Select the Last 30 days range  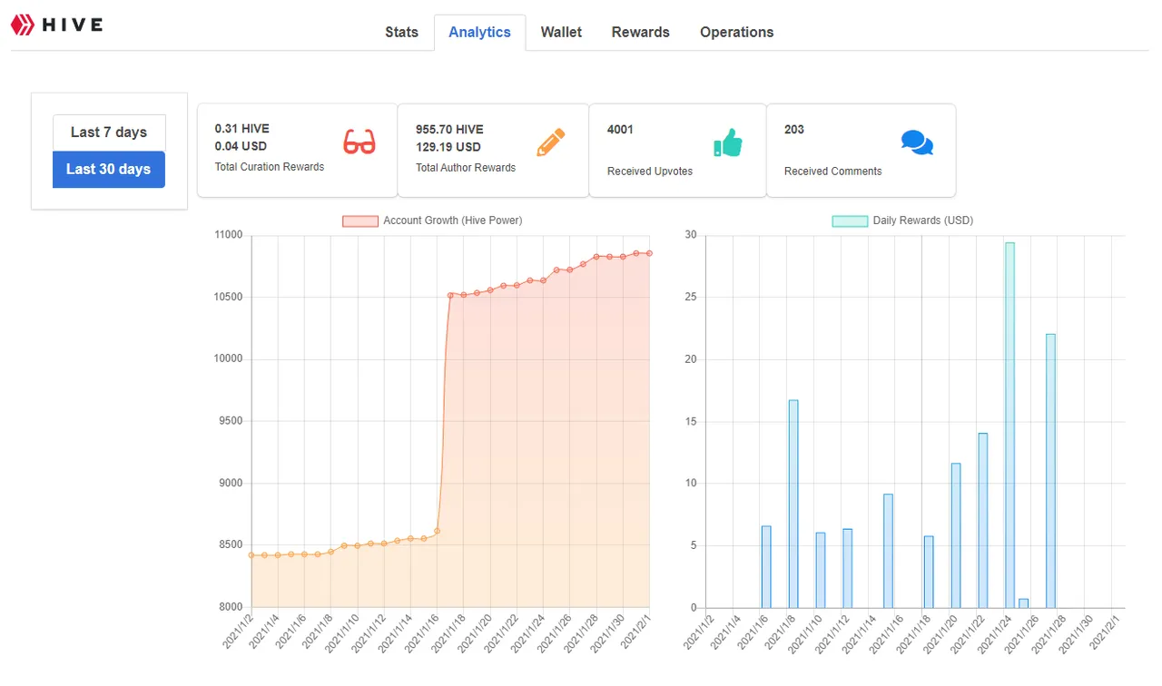click(109, 170)
